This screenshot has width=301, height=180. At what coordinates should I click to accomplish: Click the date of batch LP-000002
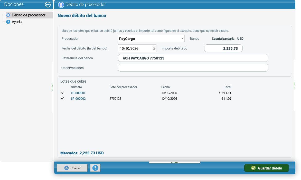(169, 99)
